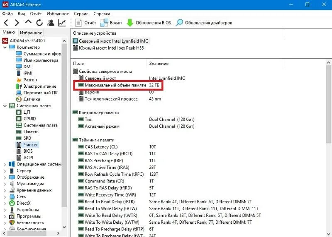
Task: Refresh the page with the Refresh icon
Action: tap(39, 23)
